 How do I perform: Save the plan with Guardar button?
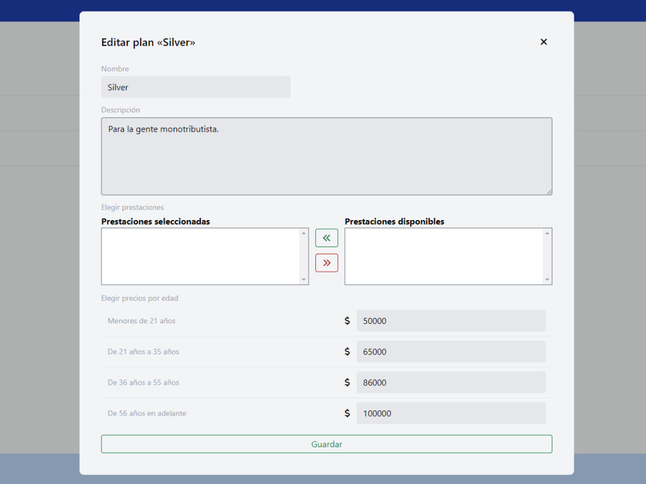[x=327, y=444]
